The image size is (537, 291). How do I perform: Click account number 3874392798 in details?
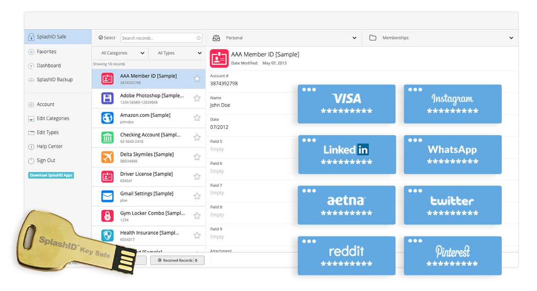224,83
